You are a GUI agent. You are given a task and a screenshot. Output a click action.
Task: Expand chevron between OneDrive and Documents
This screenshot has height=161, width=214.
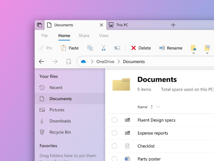coord(119,62)
